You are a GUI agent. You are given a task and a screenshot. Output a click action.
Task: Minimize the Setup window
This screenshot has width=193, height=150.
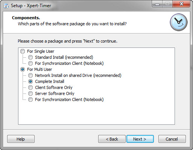[157, 4]
